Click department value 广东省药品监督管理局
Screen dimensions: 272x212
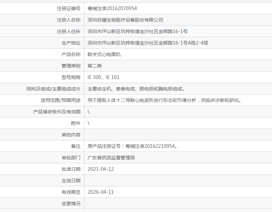point(111,158)
